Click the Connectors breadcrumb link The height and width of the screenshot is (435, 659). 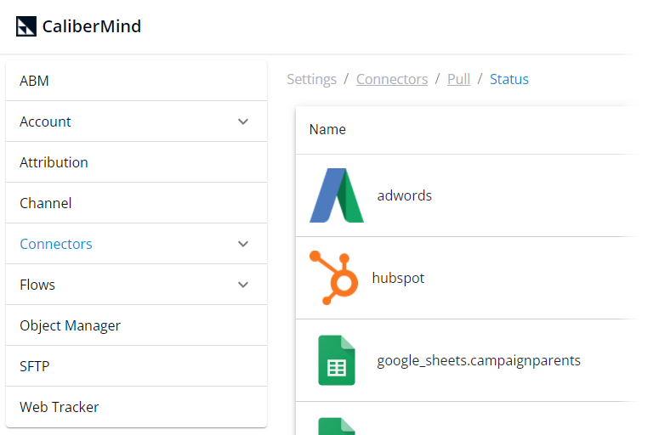tap(392, 79)
